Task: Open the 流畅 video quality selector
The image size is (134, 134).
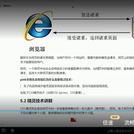Action: 129,123
